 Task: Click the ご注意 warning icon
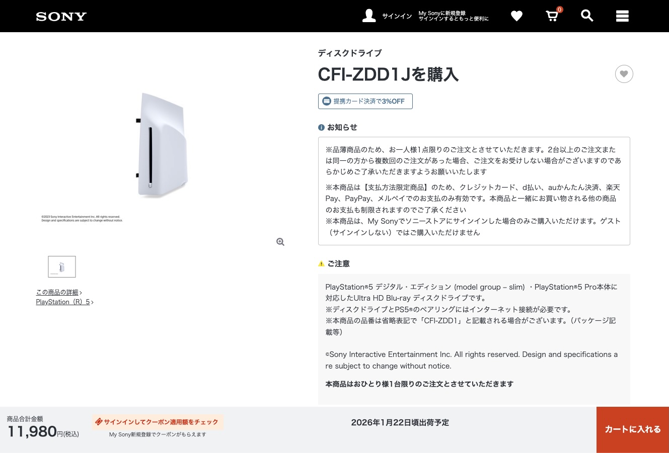click(x=321, y=264)
